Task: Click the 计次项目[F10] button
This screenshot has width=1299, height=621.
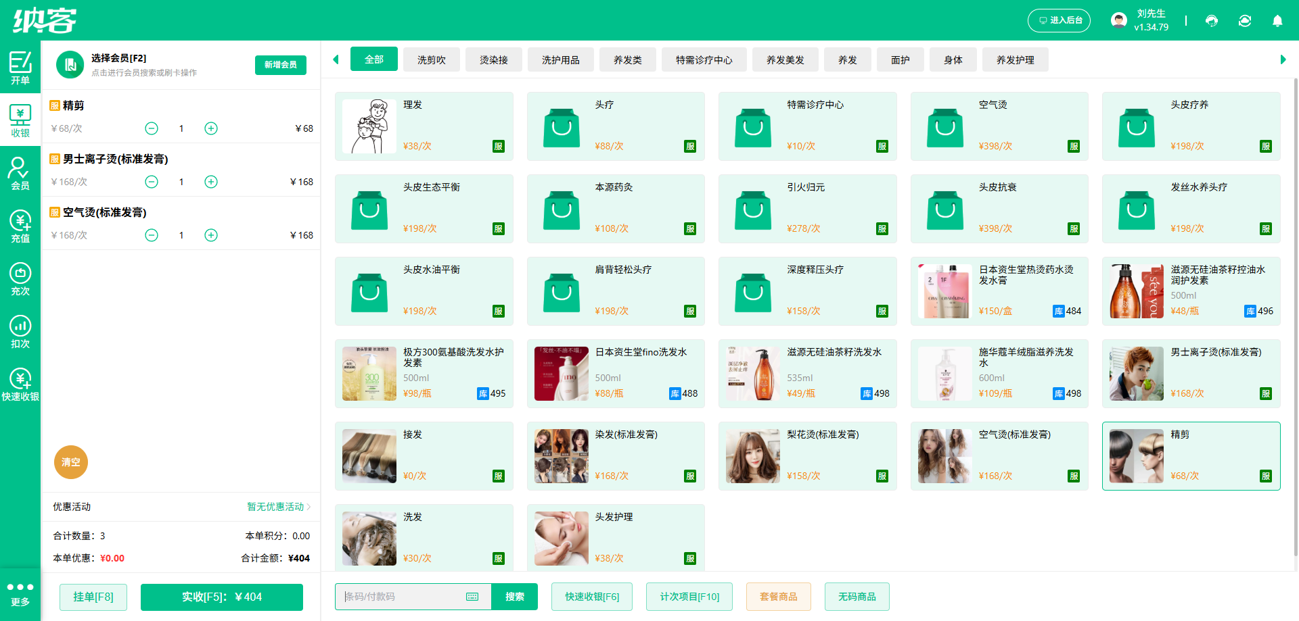Action: click(x=689, y=597)
